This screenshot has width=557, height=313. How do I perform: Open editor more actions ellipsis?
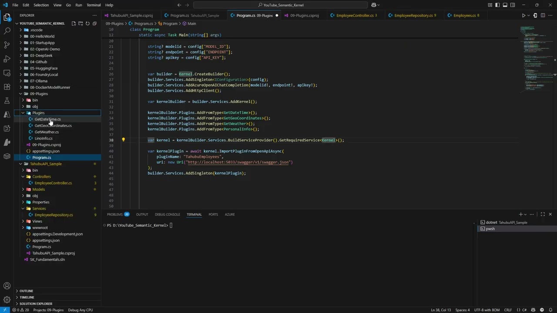(550, 15)
